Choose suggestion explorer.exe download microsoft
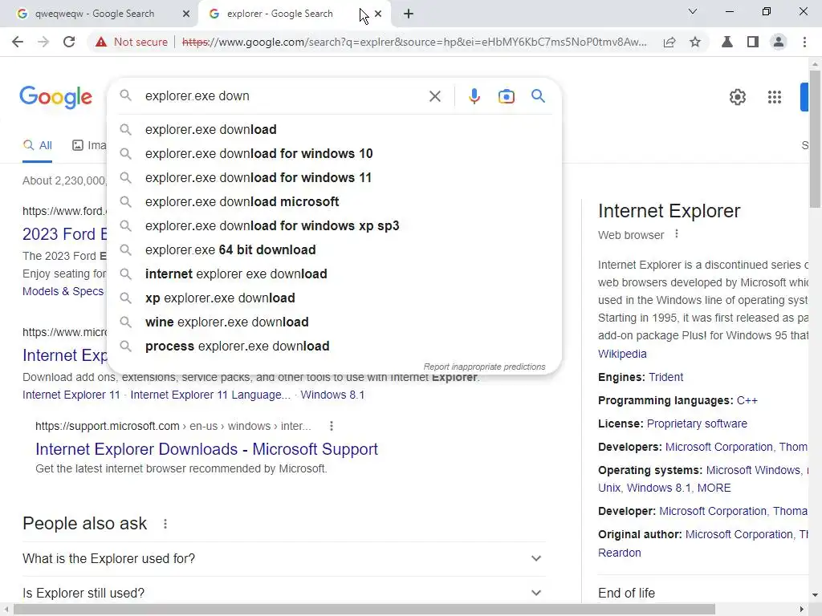The width and height of the screenshot is (822, 616). point(334,201)
